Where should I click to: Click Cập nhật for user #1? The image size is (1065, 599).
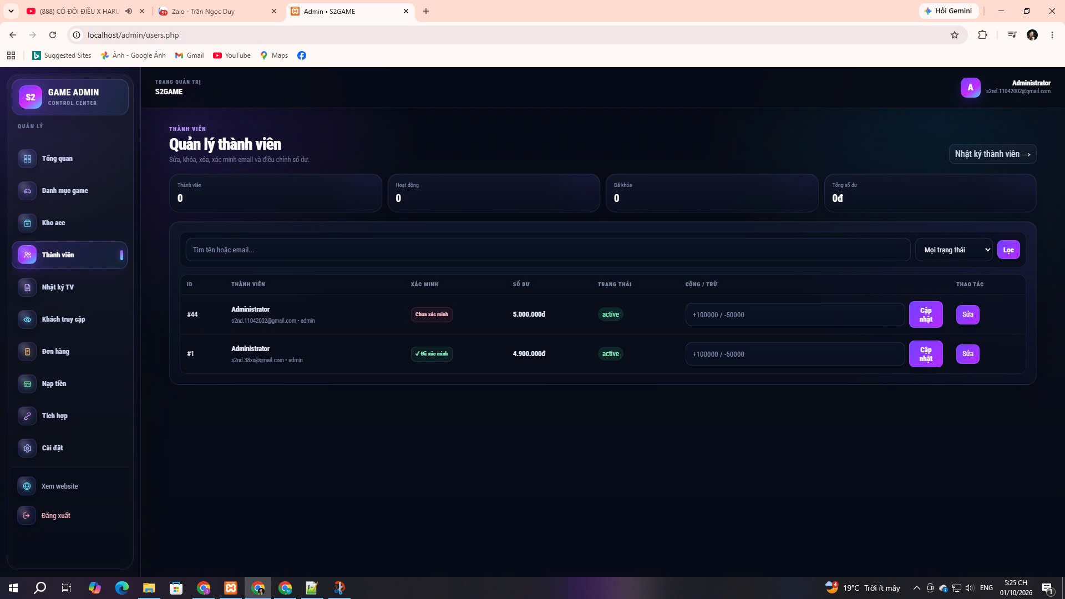[x=926, y=354]
